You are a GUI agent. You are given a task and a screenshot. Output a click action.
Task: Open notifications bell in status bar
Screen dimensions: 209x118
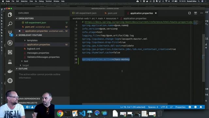(x=201, y=107)
